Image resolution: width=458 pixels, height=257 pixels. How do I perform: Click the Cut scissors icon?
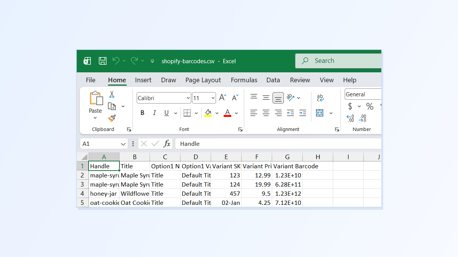point(112,94)
